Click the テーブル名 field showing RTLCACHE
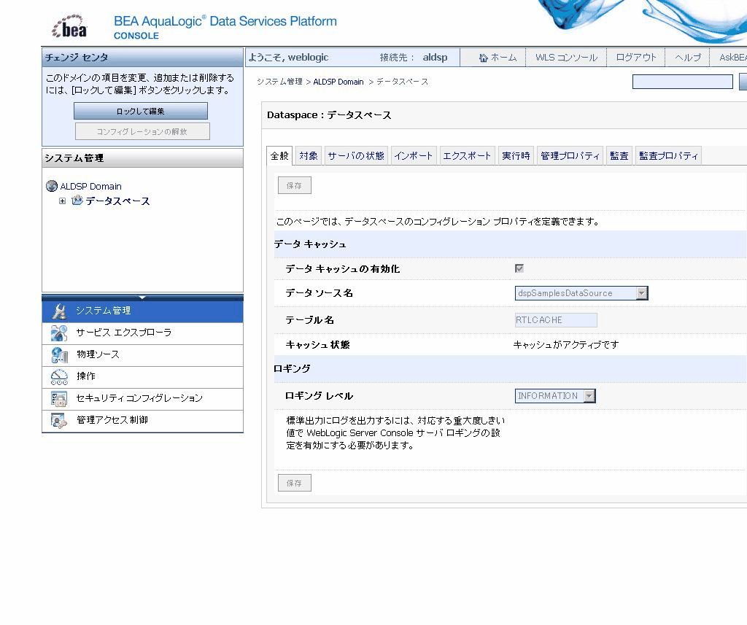This screenshot has width=747, height=625. tap(555, 320)
